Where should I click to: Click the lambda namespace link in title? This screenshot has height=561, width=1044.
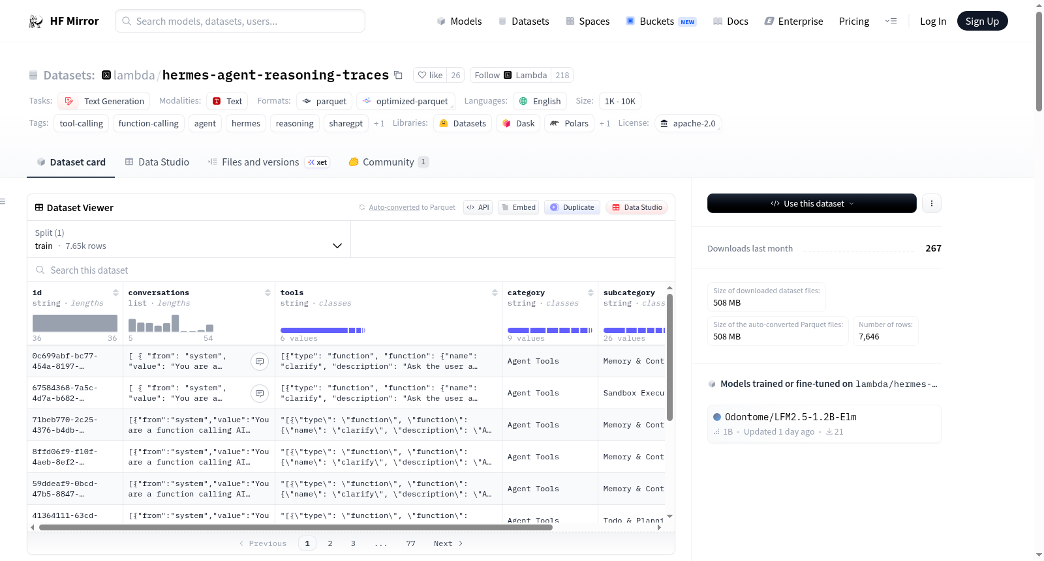[134, 75]
